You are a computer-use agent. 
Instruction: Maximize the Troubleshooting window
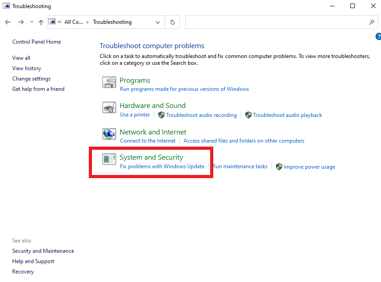point(353,6)
